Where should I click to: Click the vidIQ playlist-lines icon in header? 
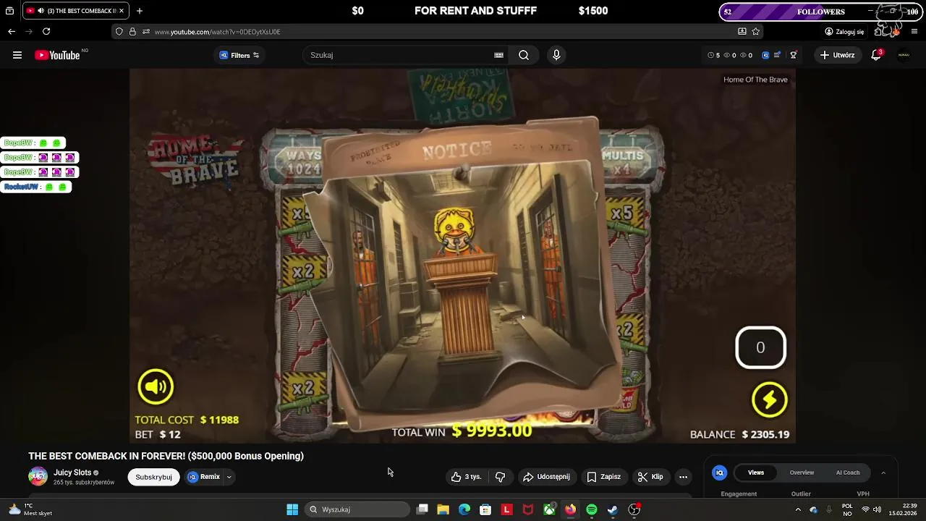[x=778, y=55]
